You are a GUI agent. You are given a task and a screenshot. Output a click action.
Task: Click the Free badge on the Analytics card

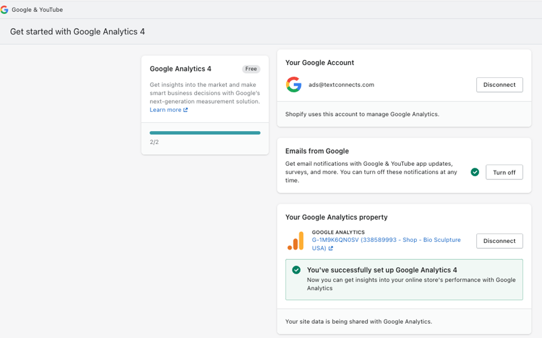pos(251,69)
